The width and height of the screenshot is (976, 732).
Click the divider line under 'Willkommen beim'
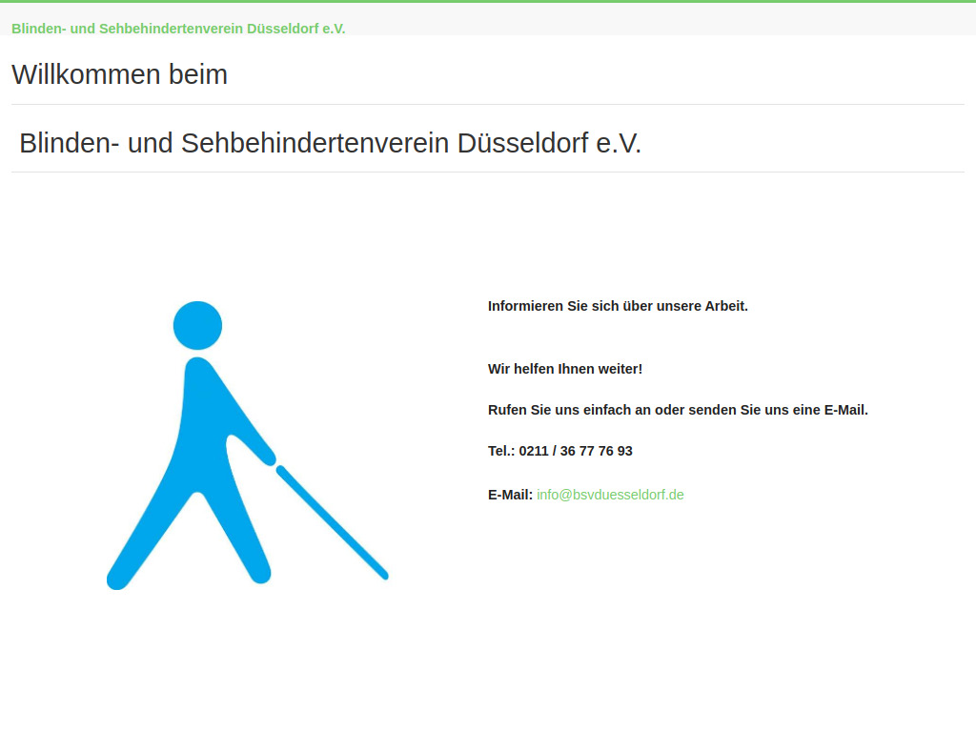point(488,101)
